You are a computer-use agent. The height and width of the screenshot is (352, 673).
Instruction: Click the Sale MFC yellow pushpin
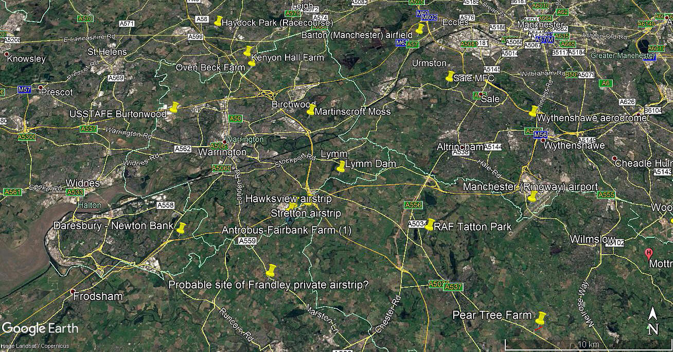pyautogui.click(x=450, y=76)
